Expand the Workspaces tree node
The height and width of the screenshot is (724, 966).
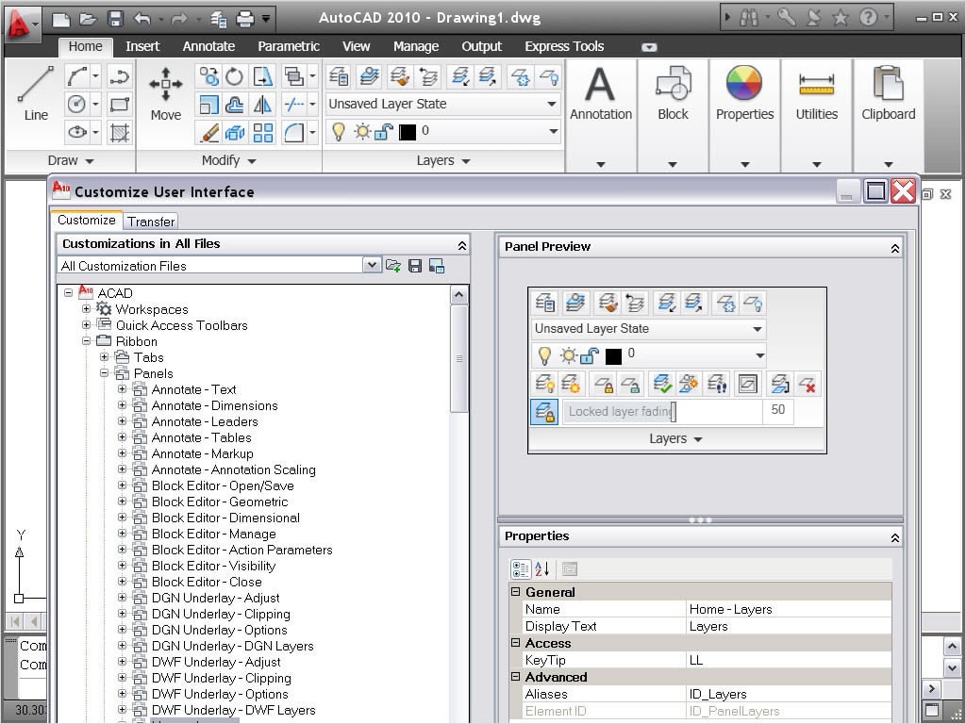(x=87, y=309)
